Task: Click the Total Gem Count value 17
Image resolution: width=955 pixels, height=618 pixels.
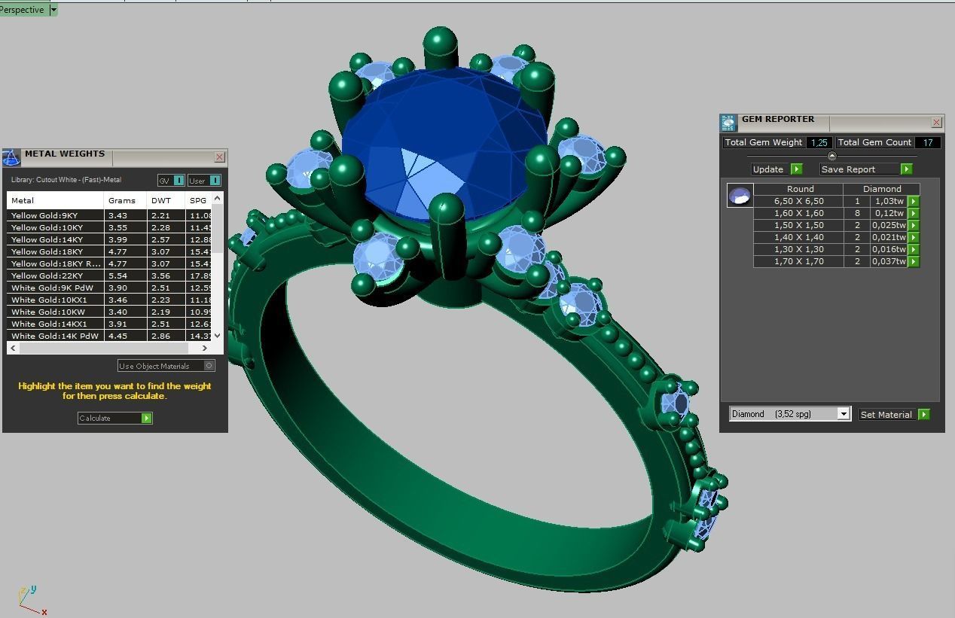Action: [928, 142]
